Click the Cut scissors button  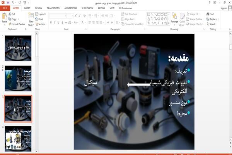point(12,14)
